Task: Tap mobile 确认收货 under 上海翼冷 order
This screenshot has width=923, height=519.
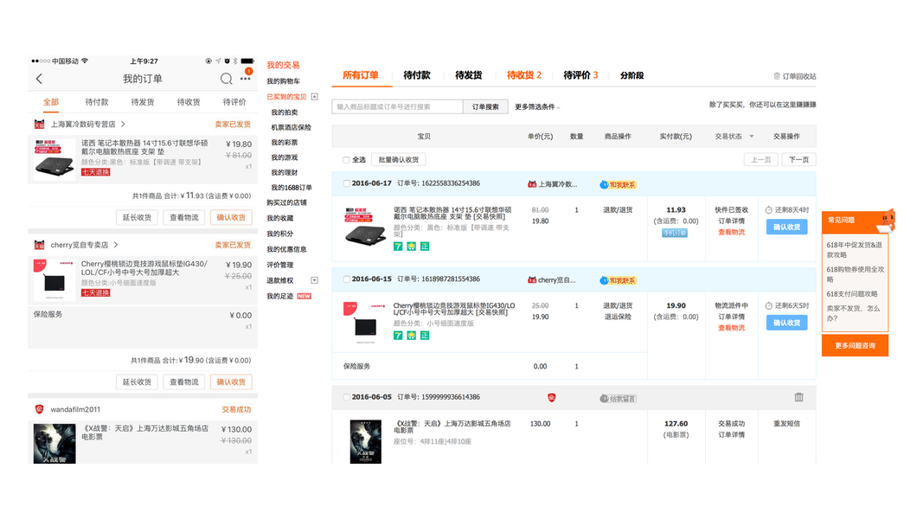Action: (231, 217)
